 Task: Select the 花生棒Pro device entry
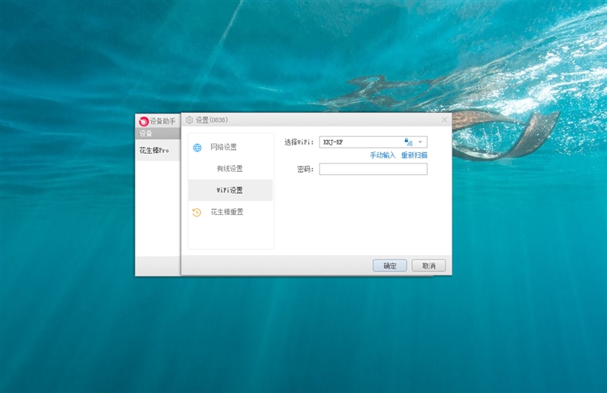tap(154, 151)
